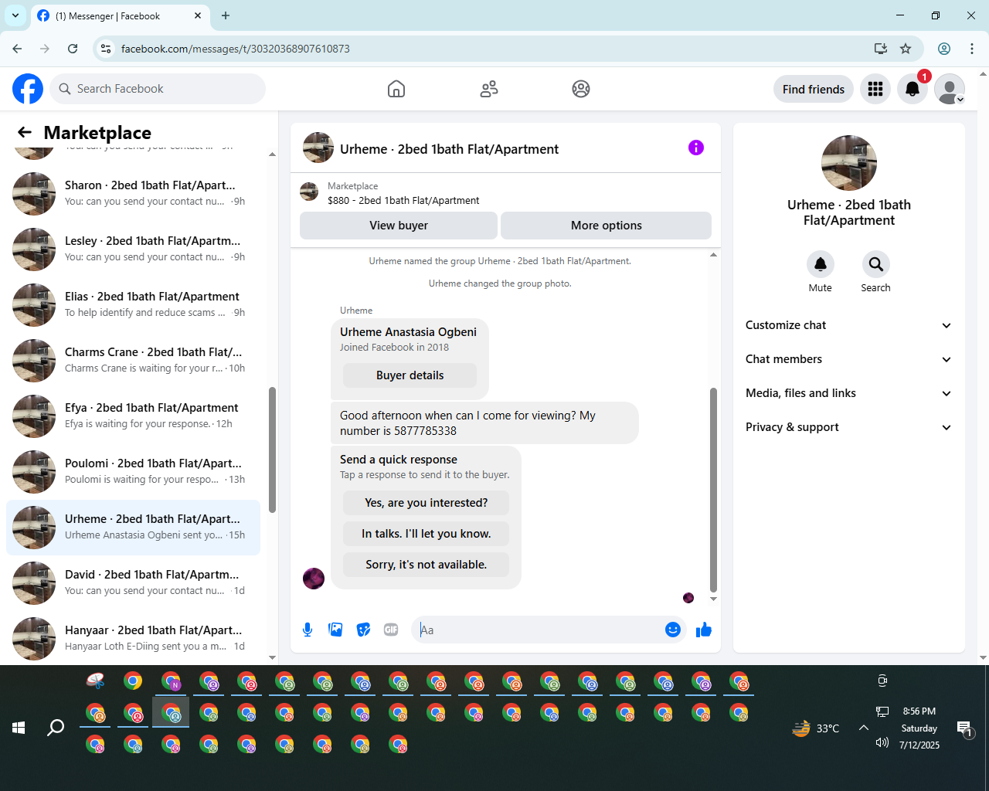Screen dimensions: 989x791
Task: Open Windows taskbar search
Action: point(56,728)
